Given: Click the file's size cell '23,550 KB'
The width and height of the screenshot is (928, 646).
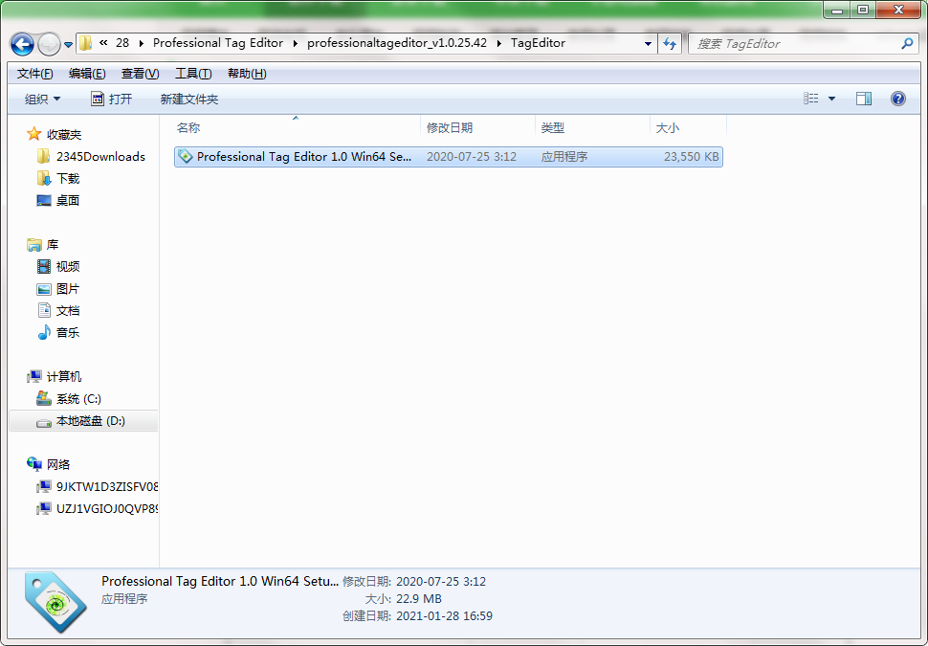Looking at the screenshot, I should [x=692, y=157].
